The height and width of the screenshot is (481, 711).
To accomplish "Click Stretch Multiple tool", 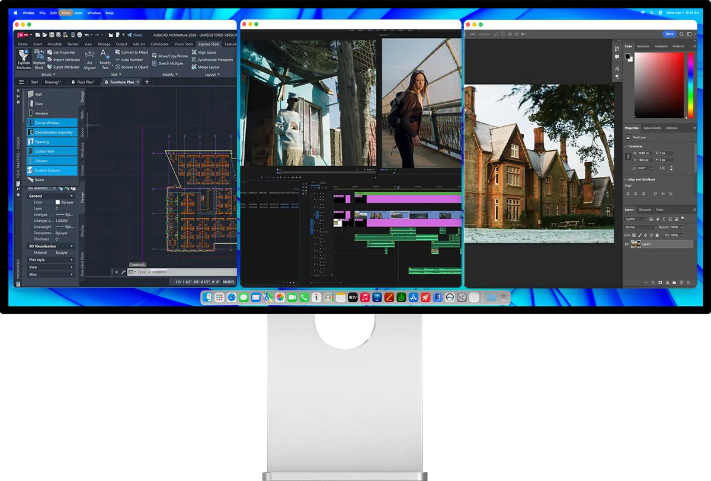I will tap(168, 63).
